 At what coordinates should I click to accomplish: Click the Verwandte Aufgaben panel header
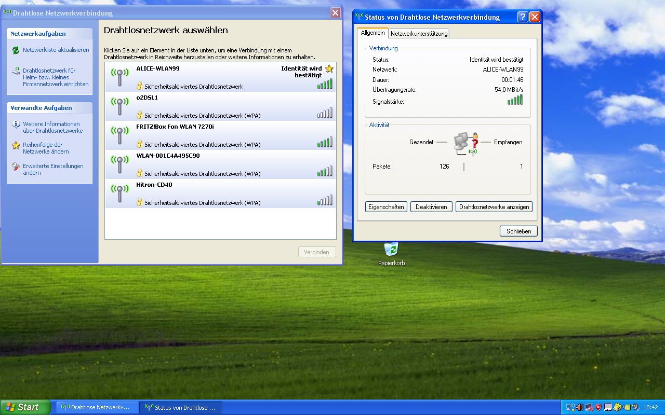tap(50, 108)
